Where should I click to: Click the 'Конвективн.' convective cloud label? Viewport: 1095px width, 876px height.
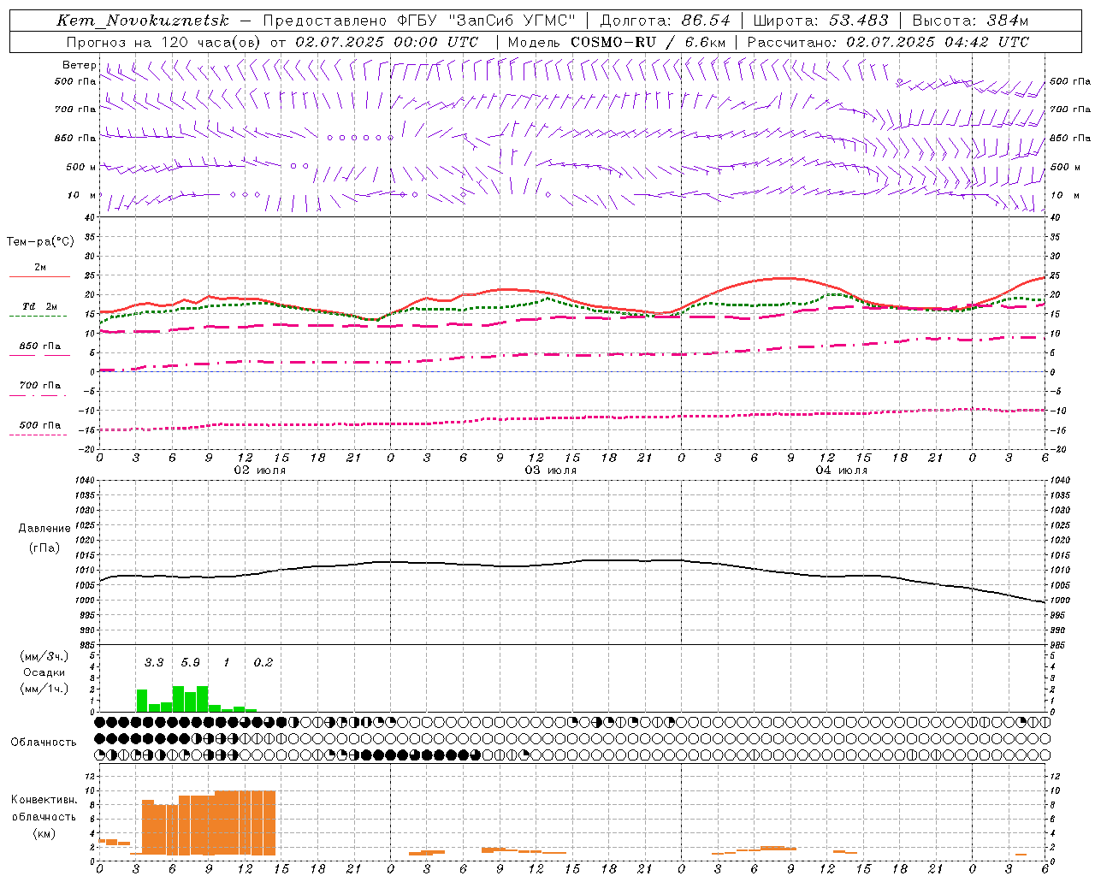44,800
